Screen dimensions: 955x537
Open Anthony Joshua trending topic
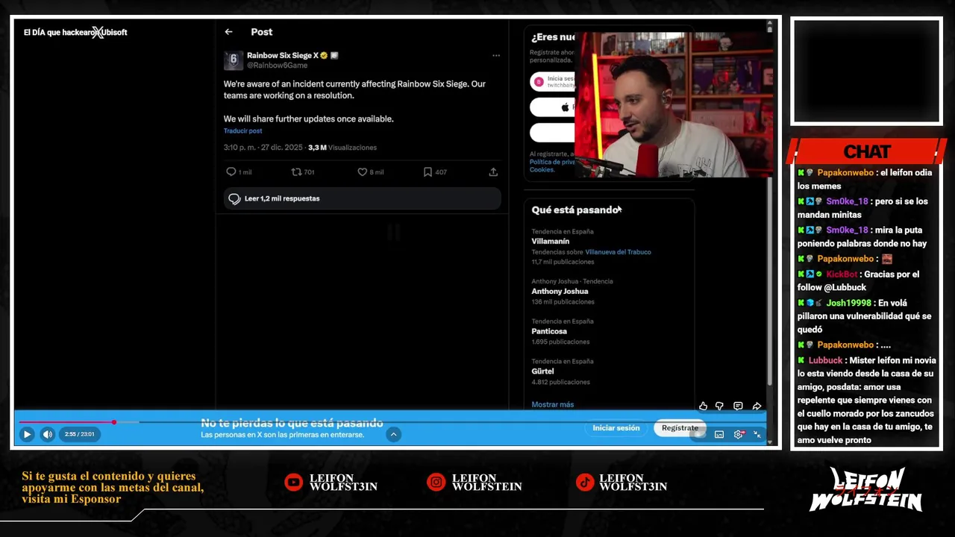[560, 292]
